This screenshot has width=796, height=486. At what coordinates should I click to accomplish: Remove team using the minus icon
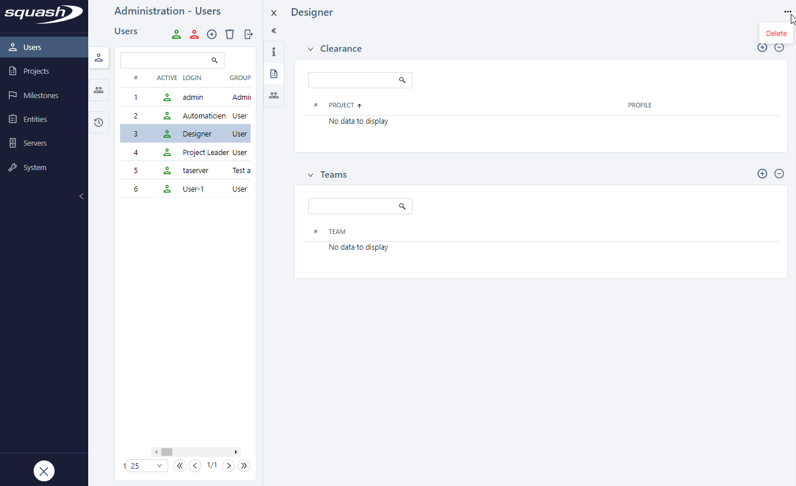pos(779,174)
